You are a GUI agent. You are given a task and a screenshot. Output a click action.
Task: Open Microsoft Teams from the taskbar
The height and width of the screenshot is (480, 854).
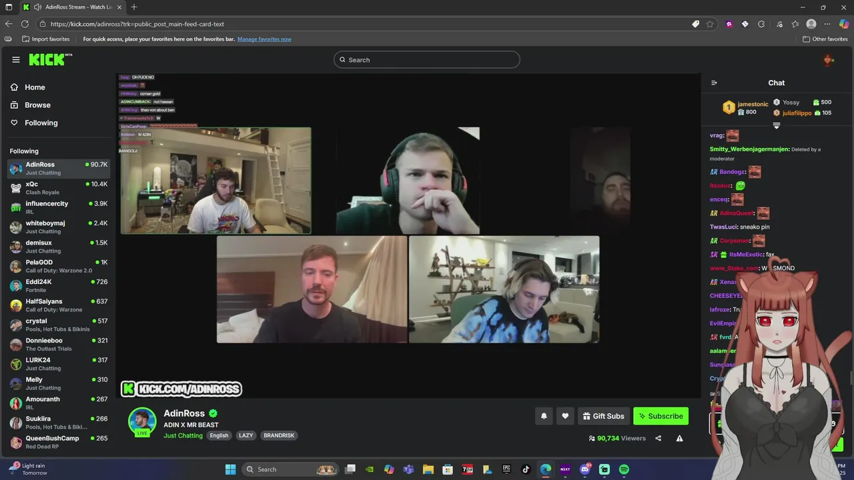pyautogui.click(x=408, y=469)
